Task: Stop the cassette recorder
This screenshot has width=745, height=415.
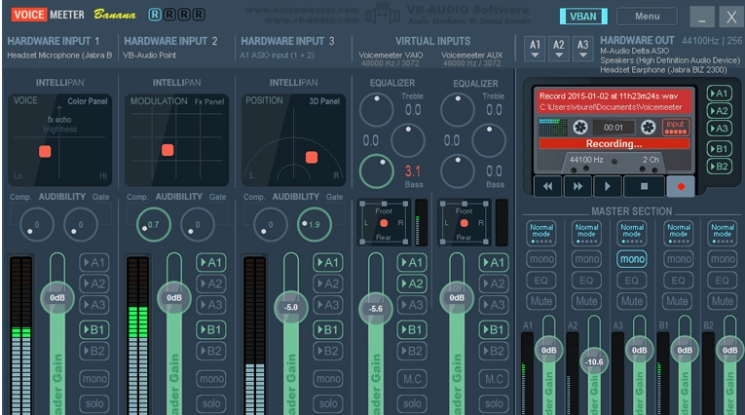Action: coord(642,185)
